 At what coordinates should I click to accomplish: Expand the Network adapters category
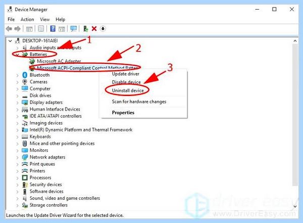tap(17, 157)
